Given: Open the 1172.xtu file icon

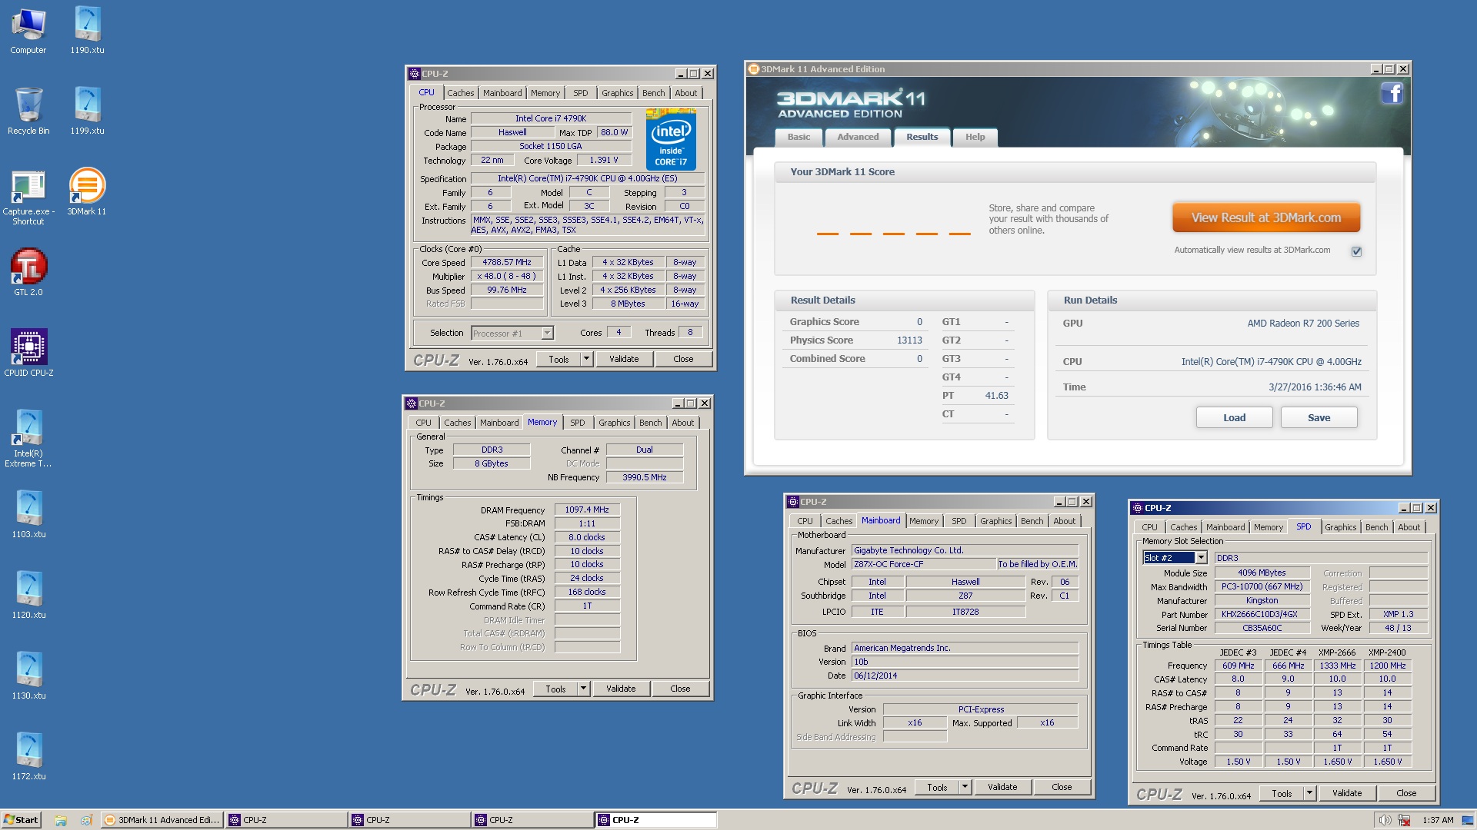Looking at the screenshot, I should 28,757.
